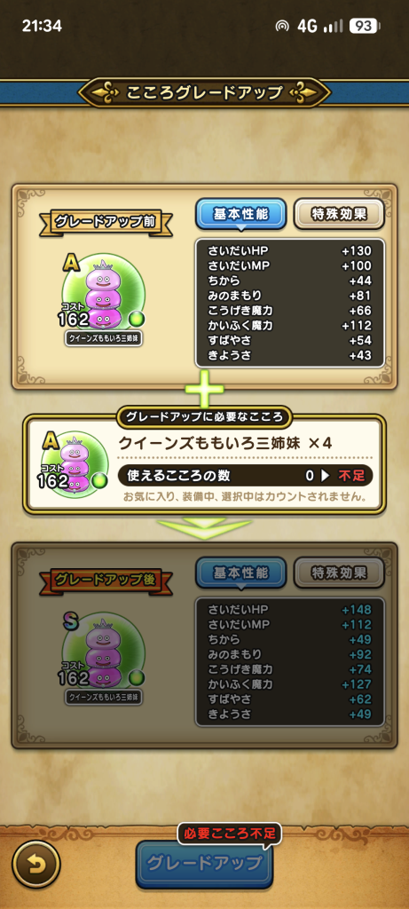Tap the battery indicator in status bar
Screen dimensions: 409x909
[365, 26]
